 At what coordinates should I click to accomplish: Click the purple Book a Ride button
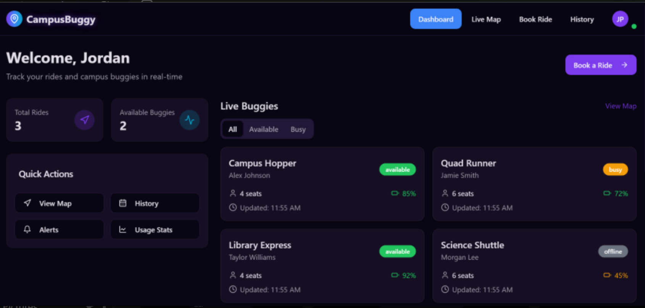(x=601, y=65)
